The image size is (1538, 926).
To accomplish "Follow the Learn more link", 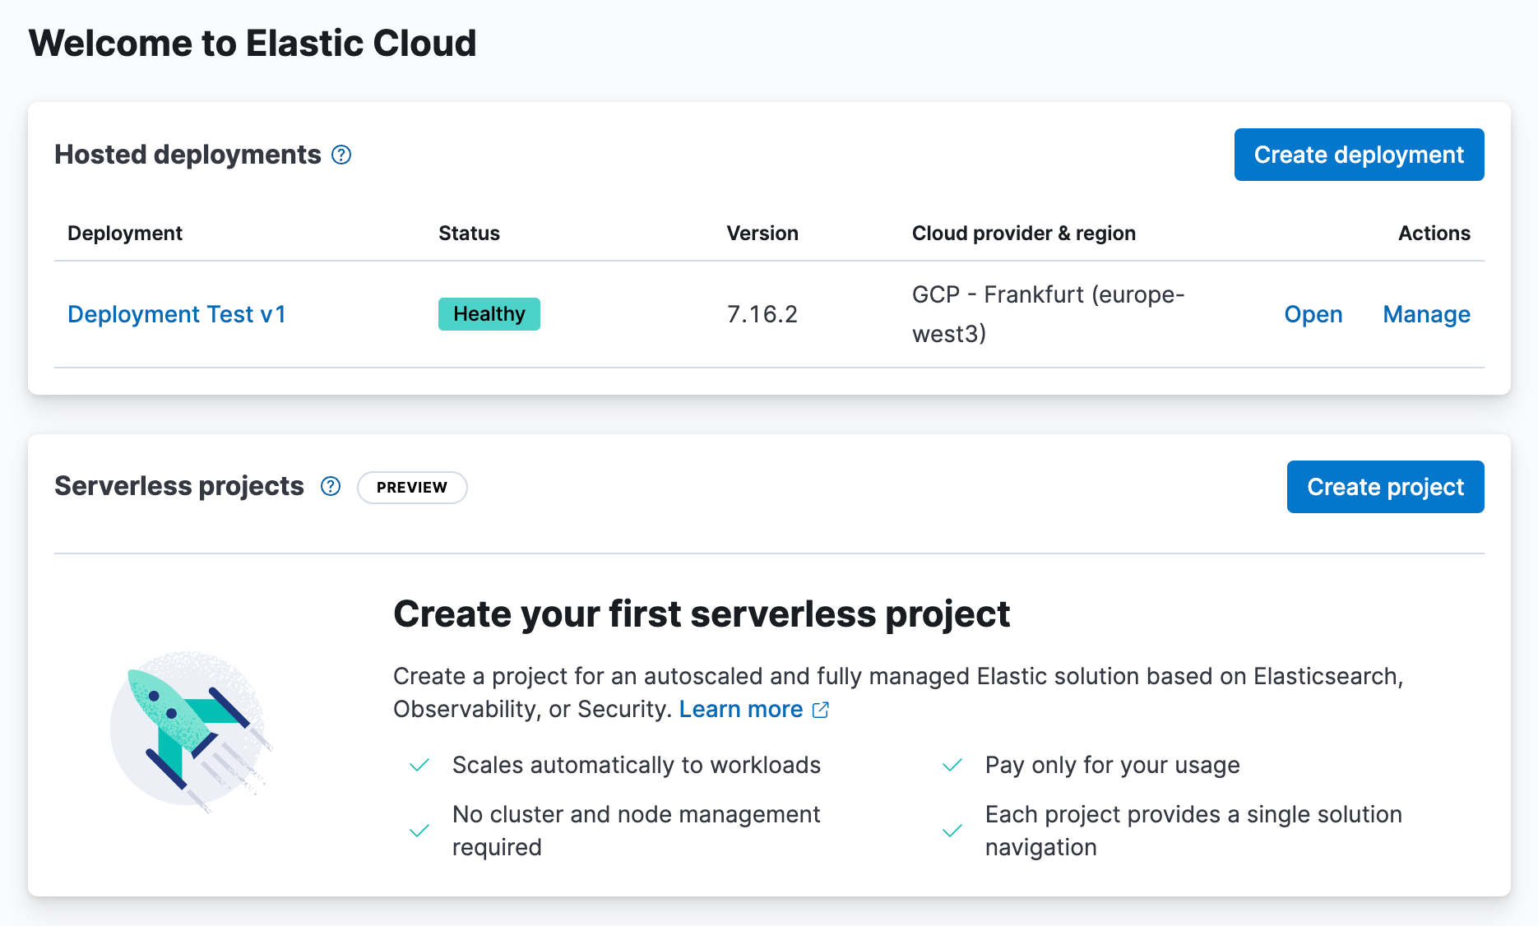I will tap(741, 709).
